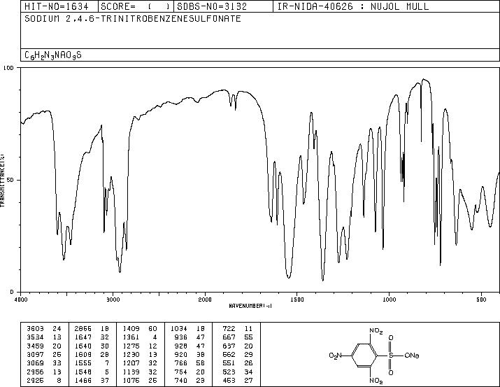
Task: Select peak entry 722 in the table
Action: pyautogui.click(x=238, y=329)
